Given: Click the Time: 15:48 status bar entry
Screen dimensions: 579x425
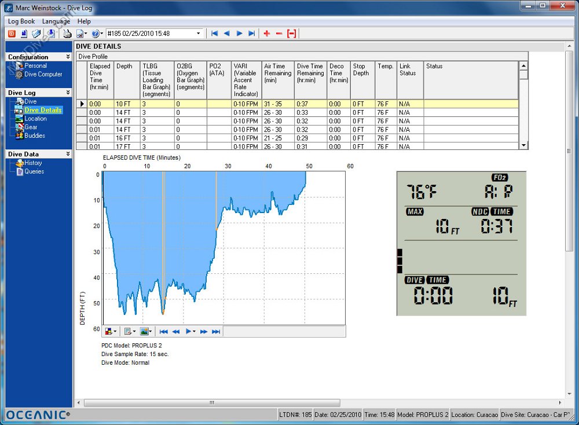Looking at the screenshot, I should click(379, 415).
